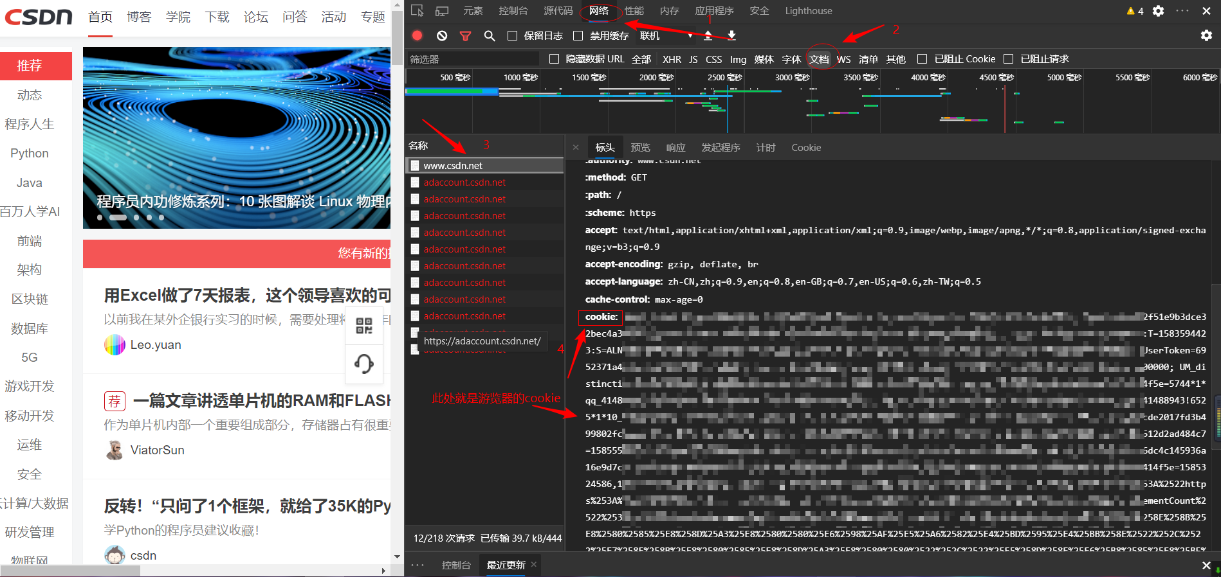This screenshot has width=1221, height=577.
Task: Filter requests by 文档 type
Action: 819,59
